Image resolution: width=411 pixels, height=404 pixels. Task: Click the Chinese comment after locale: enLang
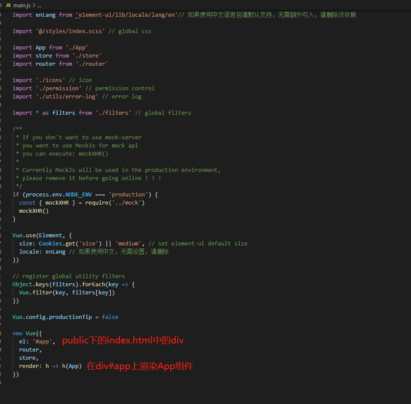(x=119, y=251)
